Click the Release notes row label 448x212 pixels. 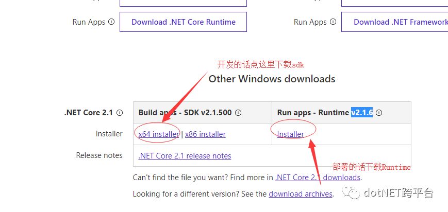click(x=99, y=155)
